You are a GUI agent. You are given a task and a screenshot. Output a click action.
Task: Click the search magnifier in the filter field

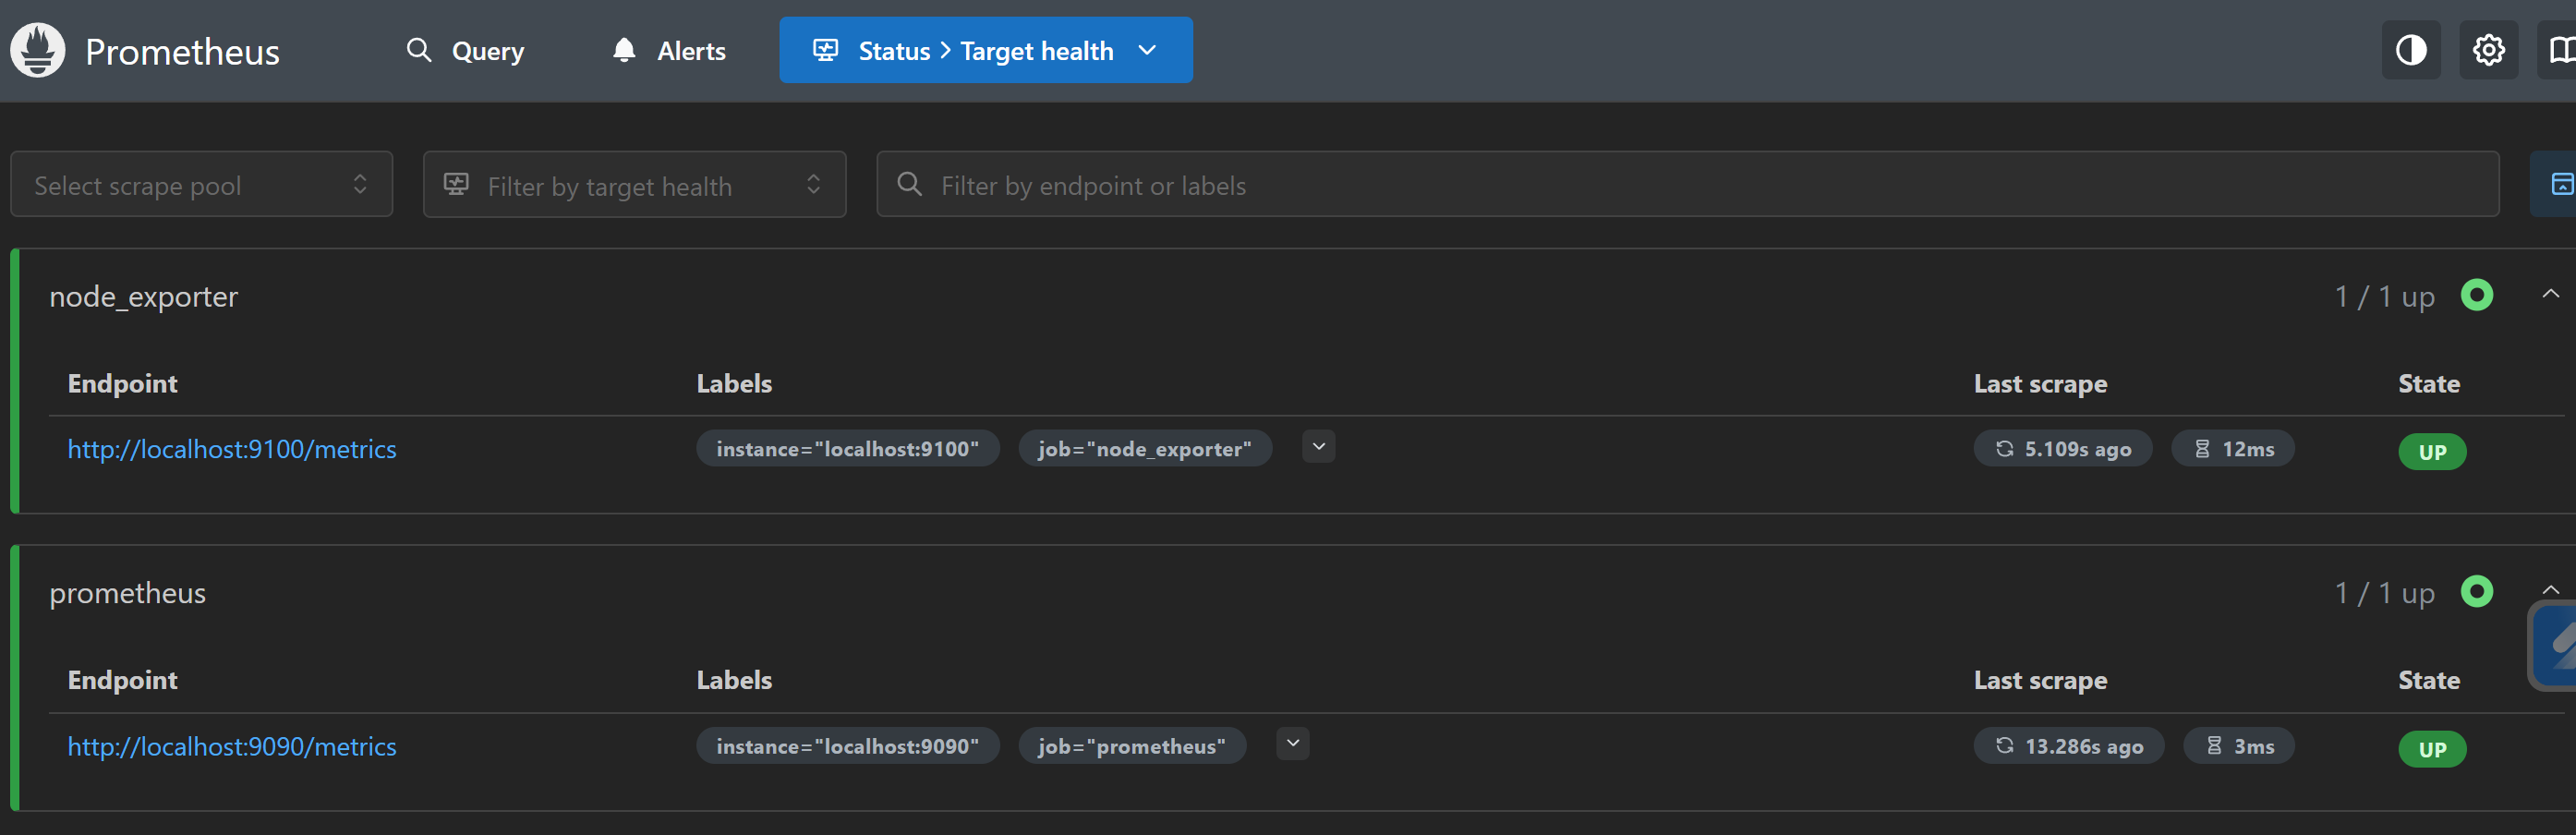click(909, 184)
